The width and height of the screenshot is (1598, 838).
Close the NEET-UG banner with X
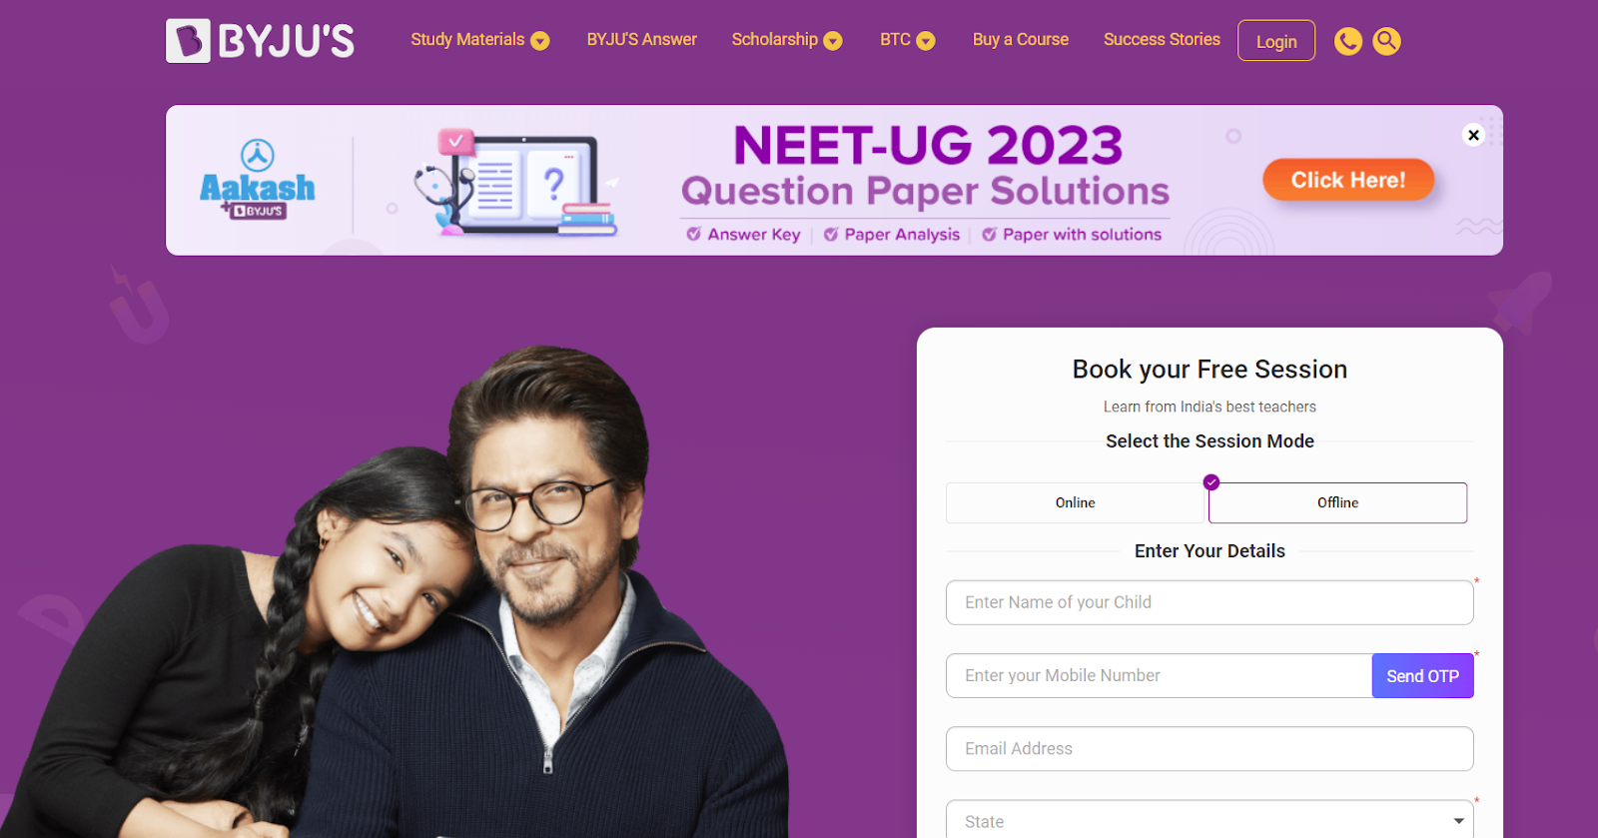coord(1473,135)
